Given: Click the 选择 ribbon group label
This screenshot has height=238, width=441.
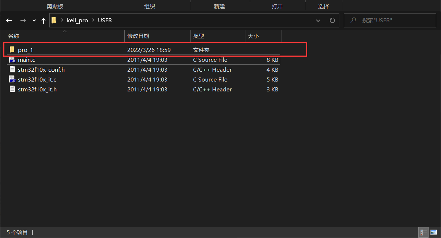Looking at the screenshot, I should pyautogui.click(x=324, y=7).
